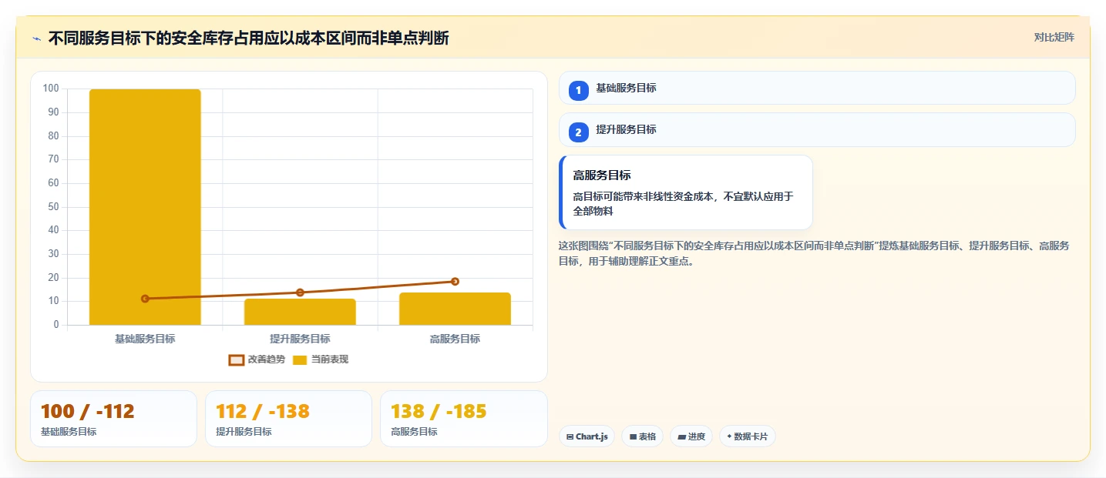Click x-axis label 提升服务目标
Image resolution: width=1106 pixels, height=478 pixels.
[300, 339]
